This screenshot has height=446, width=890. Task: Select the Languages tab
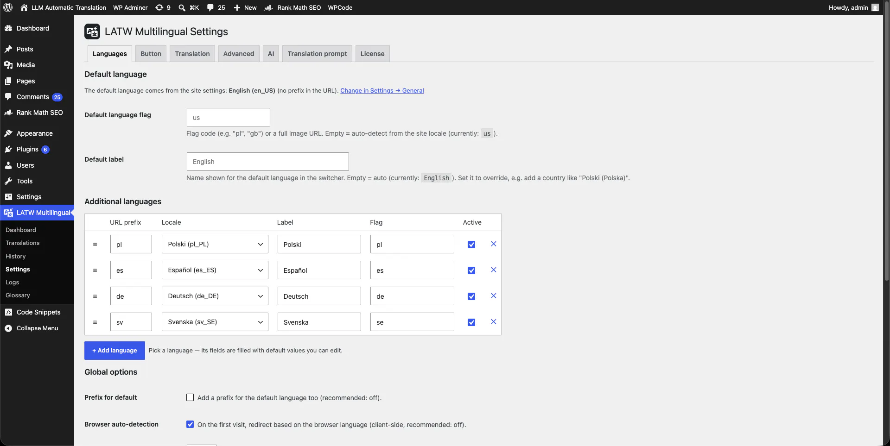[110, 54]
